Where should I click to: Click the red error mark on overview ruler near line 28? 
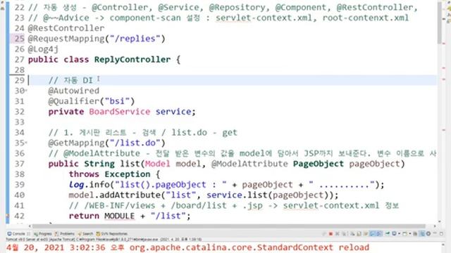(x=444, y=68)
